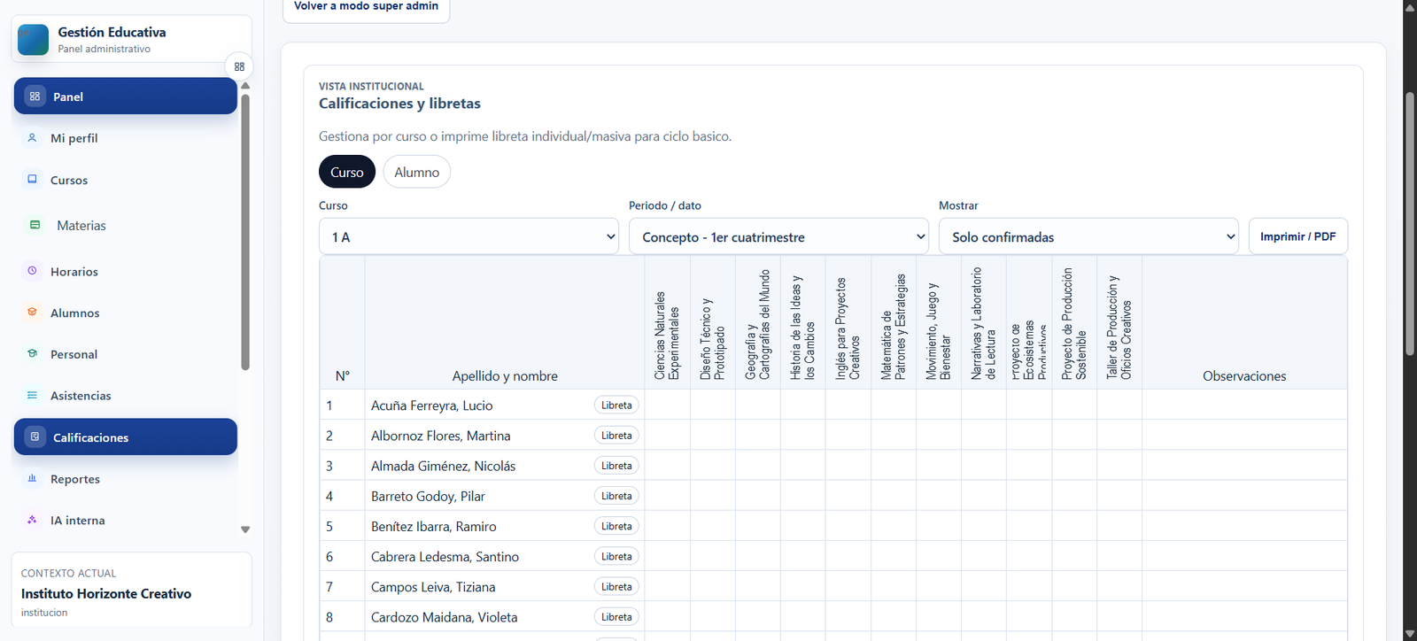Open Libreta for Albornoz Flores, Martina
This screenshot has width=1417, height=641.
click(616, 436)
